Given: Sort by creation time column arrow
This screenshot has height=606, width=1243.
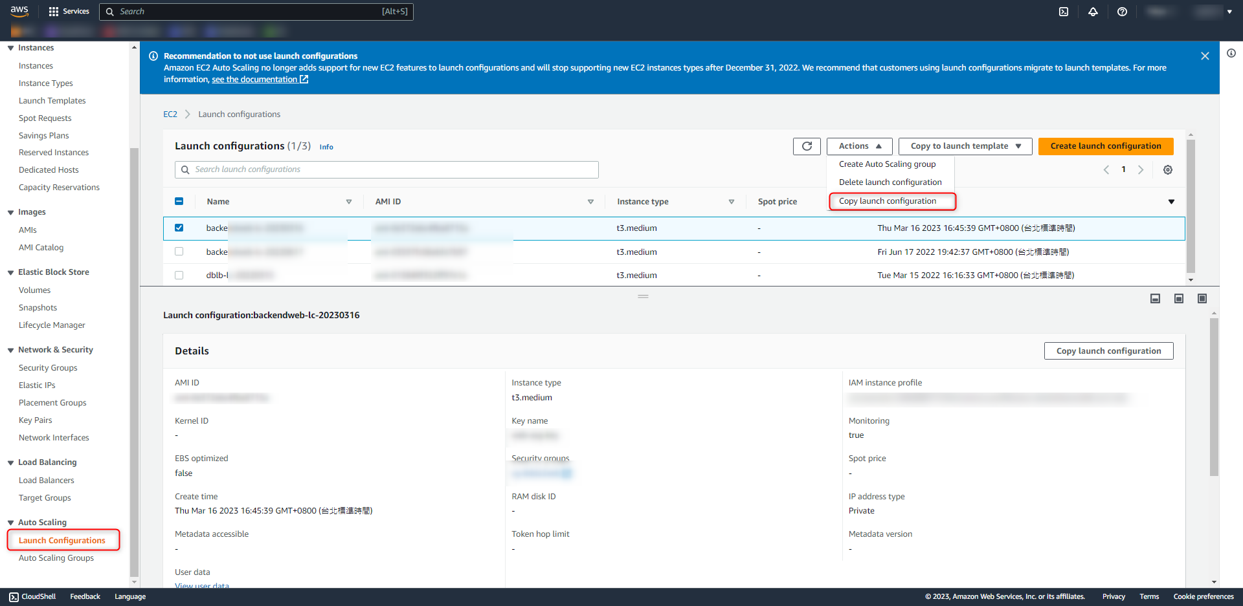Looking at the screenshot, I should [1171, 202].
